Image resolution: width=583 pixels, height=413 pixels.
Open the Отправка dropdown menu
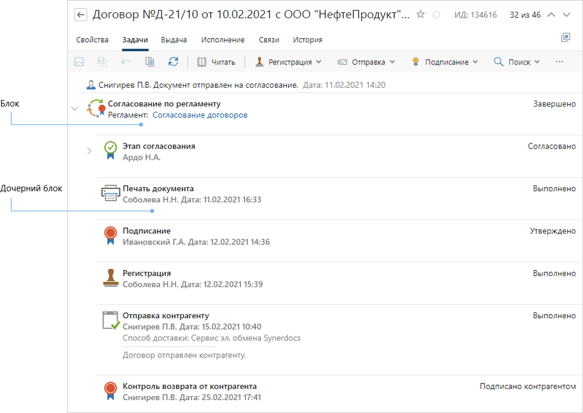pos(366,61)
